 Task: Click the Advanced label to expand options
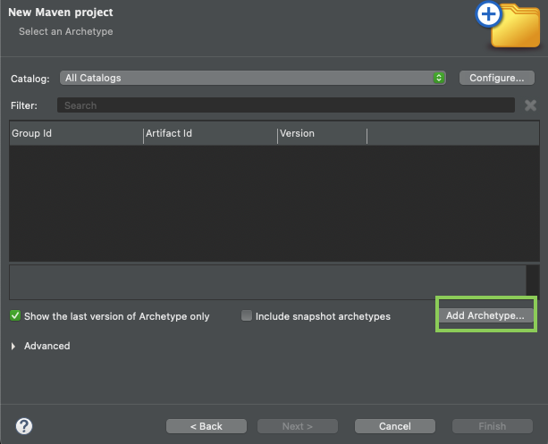tap(46, 346)
